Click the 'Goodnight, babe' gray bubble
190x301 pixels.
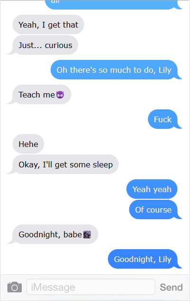click(55, 234)
